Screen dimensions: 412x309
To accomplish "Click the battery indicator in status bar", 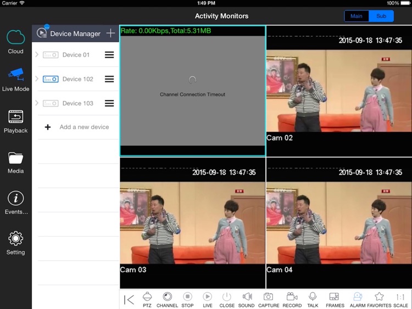I will point(405,3).
